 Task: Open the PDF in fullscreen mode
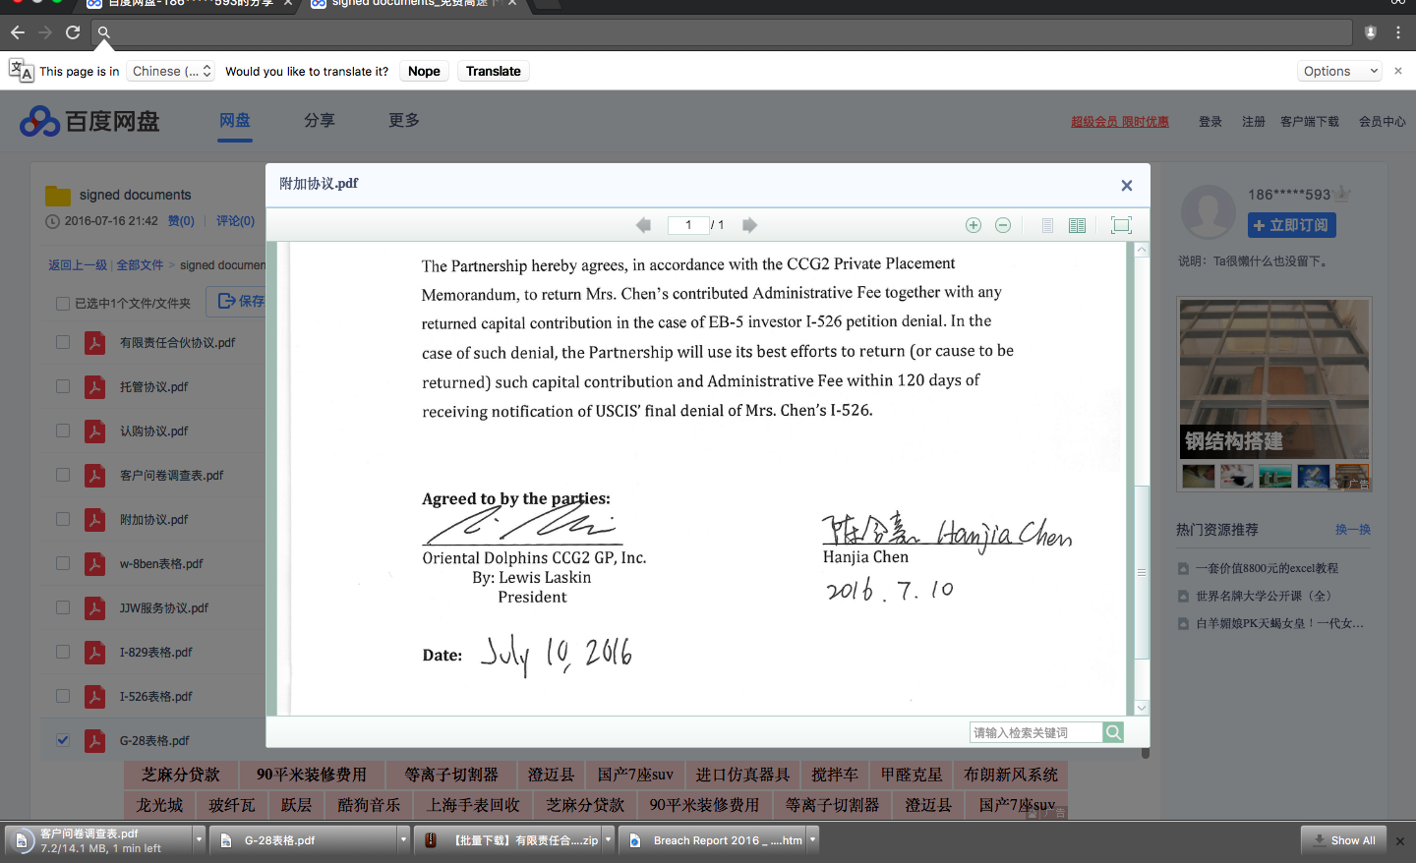click(1121, 225)
